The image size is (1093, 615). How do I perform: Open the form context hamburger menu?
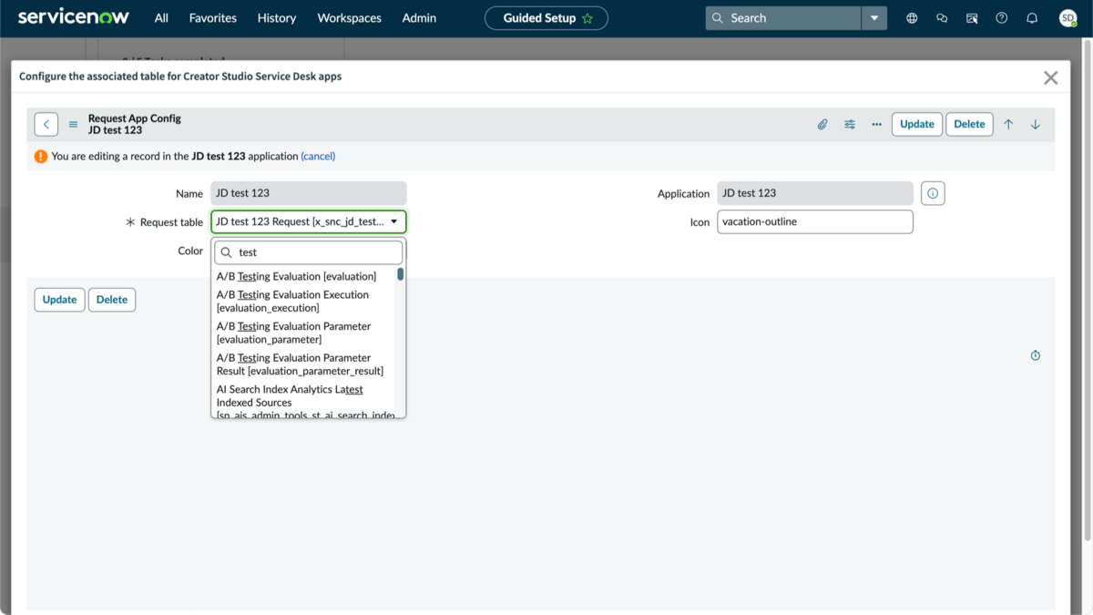pos(74,125)
